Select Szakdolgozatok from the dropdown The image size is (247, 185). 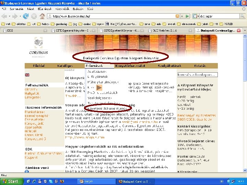(x=100, y=98)
